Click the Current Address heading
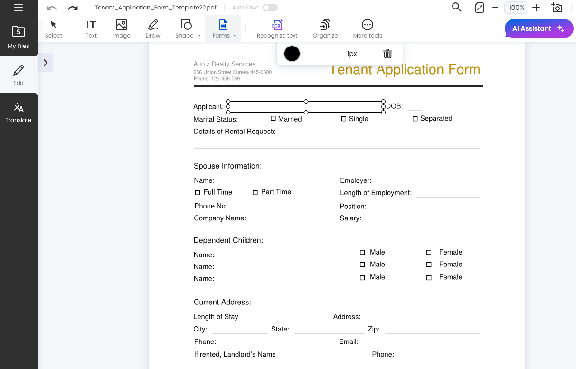 click(222, 302)
